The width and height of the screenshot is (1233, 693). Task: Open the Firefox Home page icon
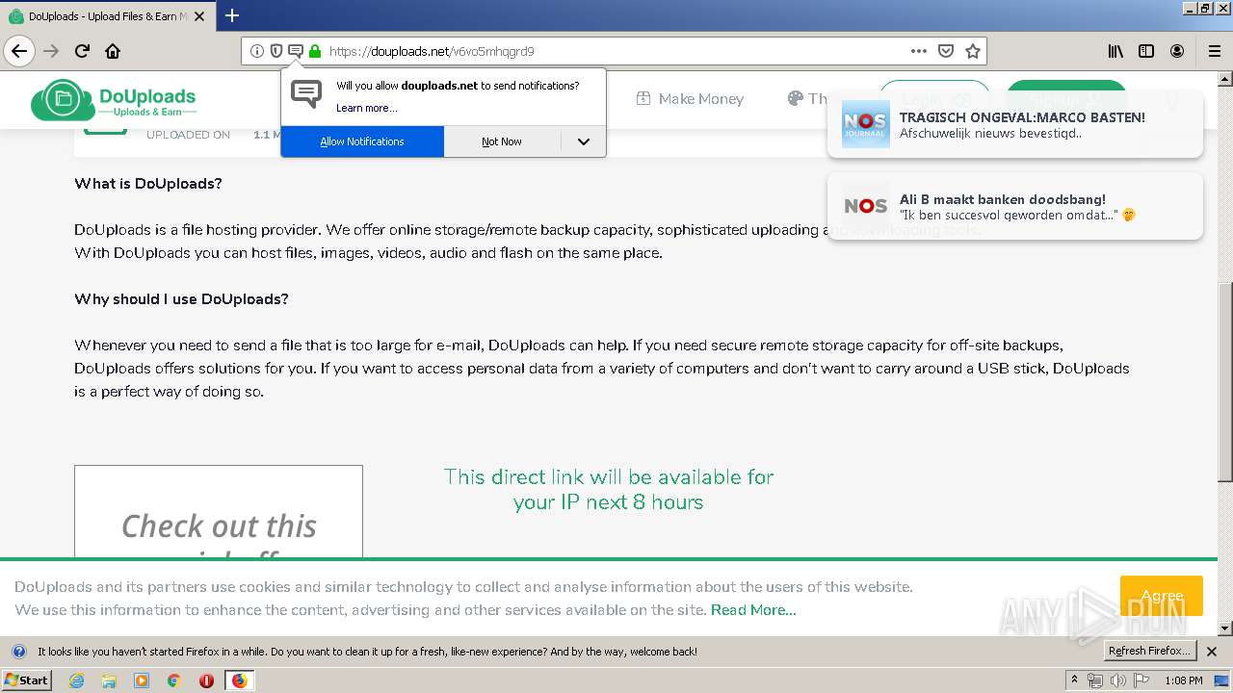(x=113, y=51)
